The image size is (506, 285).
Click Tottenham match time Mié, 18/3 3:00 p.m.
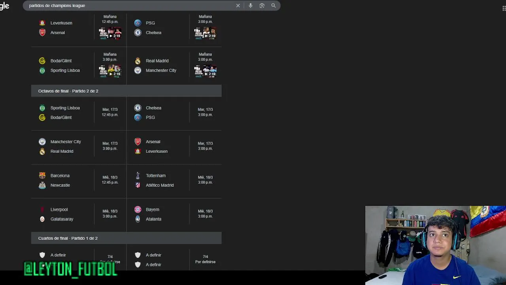pyautogui.click(x=205, y=180)
